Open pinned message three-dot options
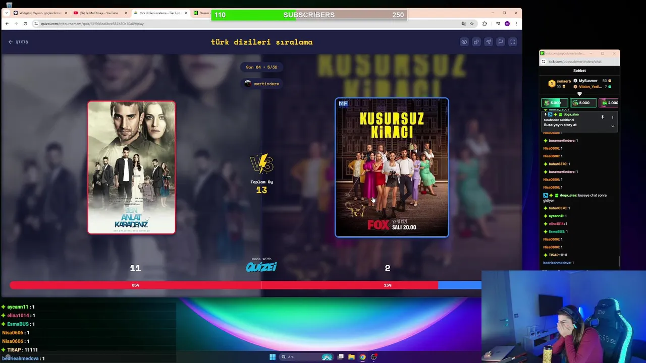The height and width of the screenshot is (363, 646). [613, 117]
